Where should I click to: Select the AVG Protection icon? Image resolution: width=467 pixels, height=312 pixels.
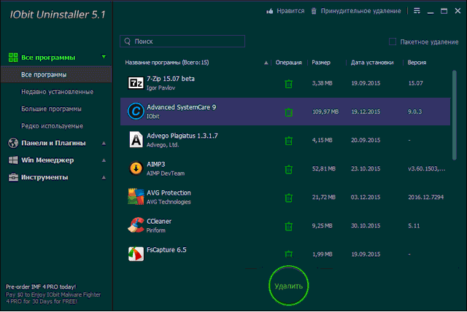pos(136,197)
